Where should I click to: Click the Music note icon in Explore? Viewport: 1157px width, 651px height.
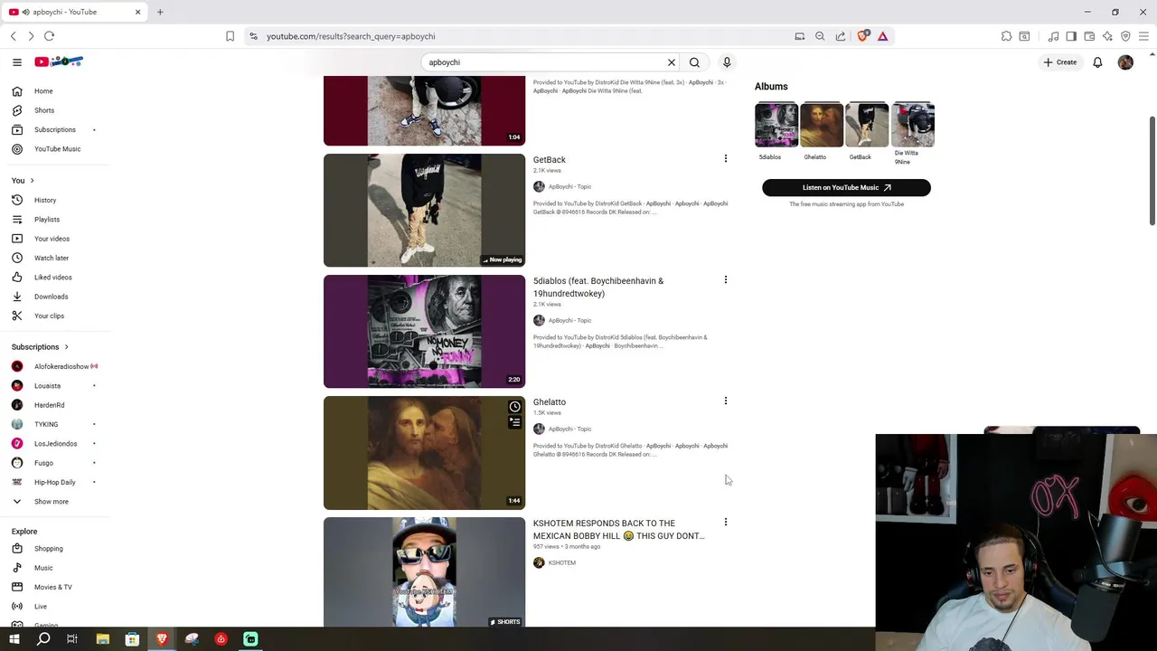pyautogui.click(x=17, y=568)
